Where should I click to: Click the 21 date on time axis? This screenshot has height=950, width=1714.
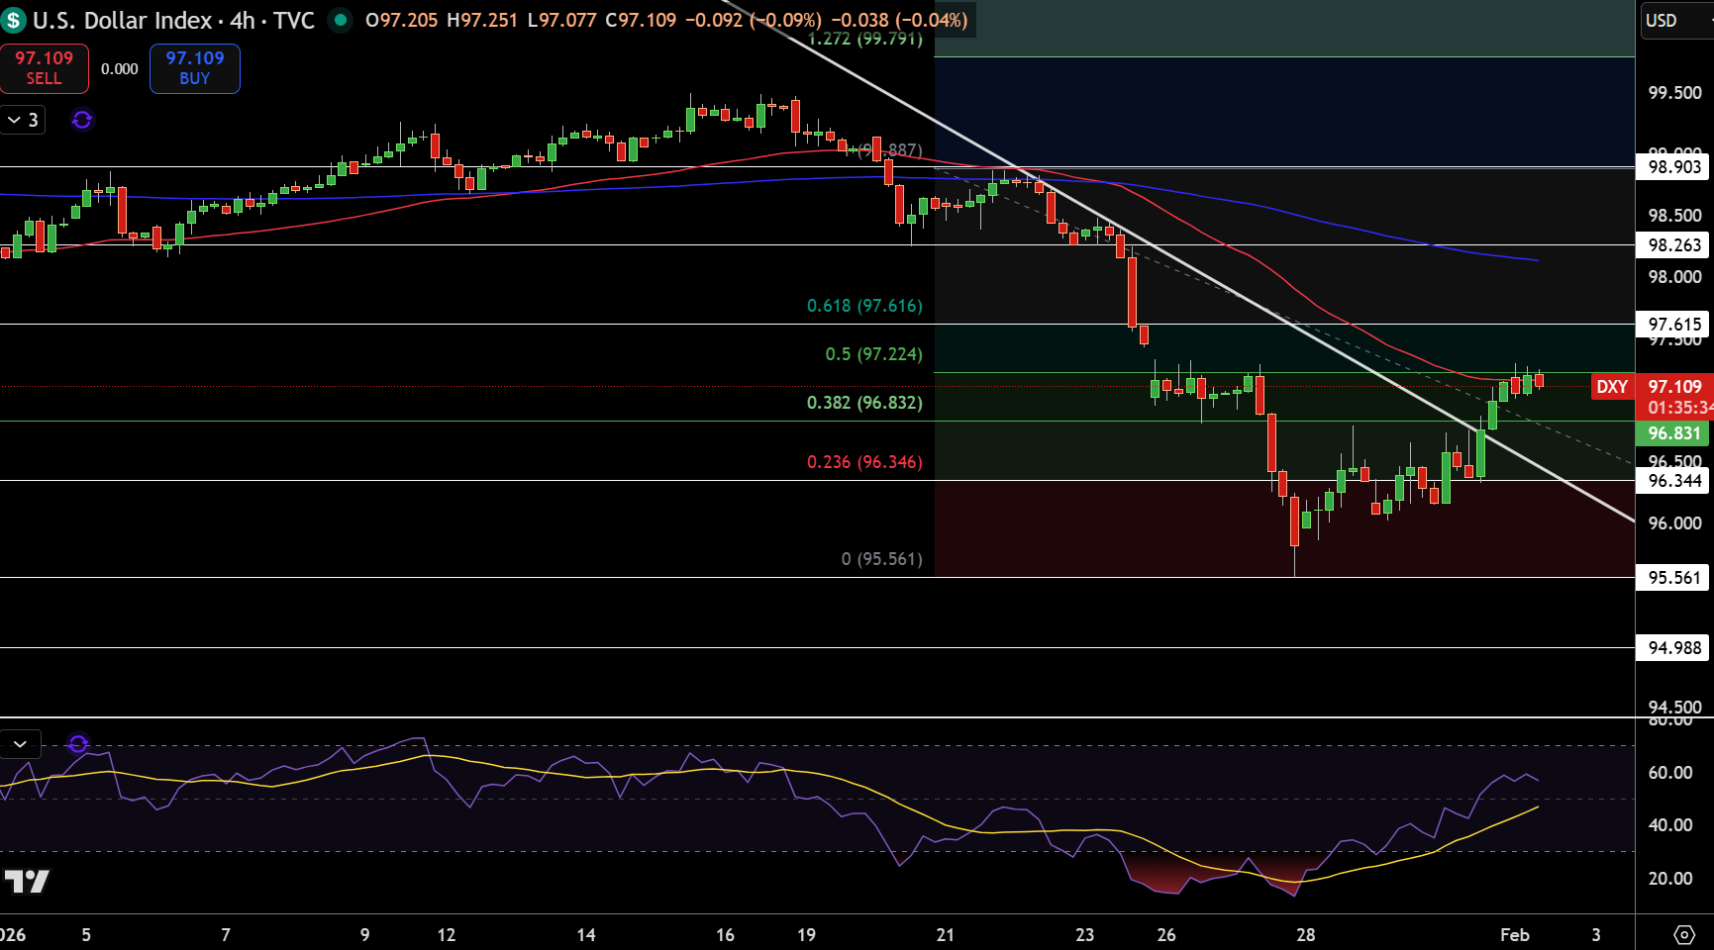tap(946, 935)
